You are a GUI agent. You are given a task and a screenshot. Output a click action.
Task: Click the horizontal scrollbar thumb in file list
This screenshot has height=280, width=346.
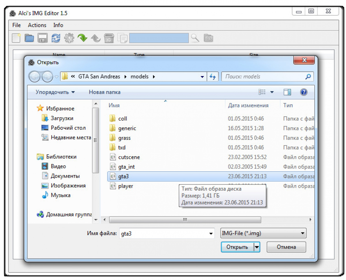point(185,220)
